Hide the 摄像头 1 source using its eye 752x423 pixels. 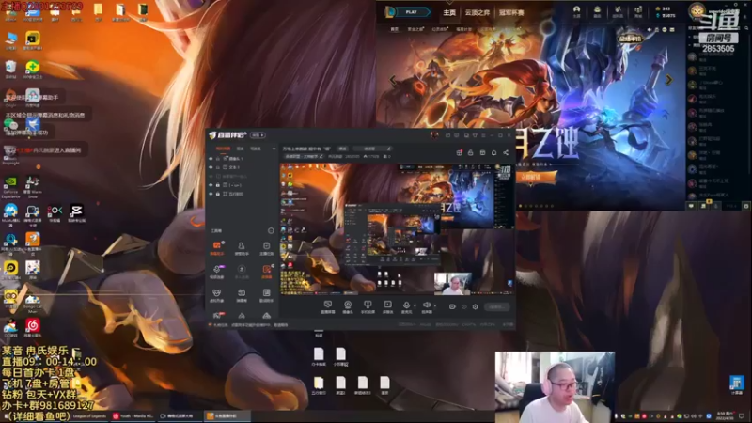[211, 158]
